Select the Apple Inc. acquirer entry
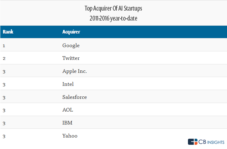227x149 pixels. click(x=74, y=71)
